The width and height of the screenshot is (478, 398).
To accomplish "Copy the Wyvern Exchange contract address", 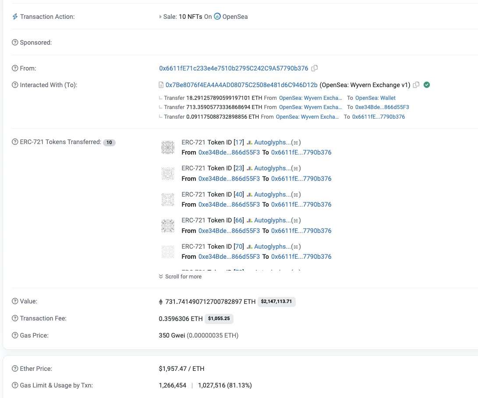I will click(416, 85).
